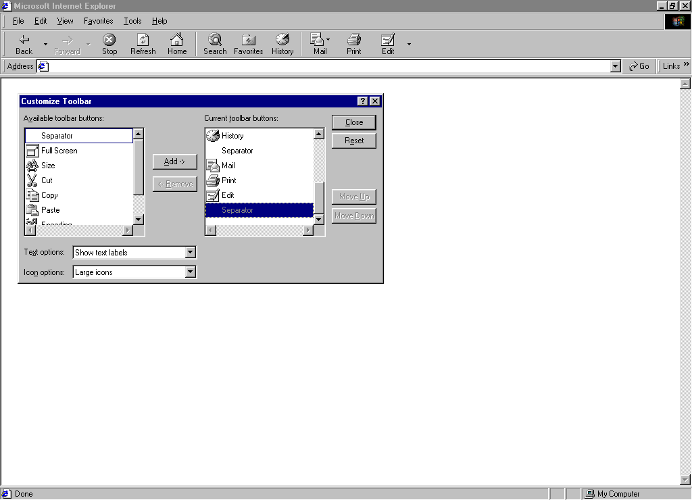Select History in current toolbar buttons list

[259, 136]
